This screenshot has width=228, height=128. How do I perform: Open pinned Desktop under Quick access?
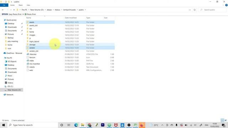(11, 23)
